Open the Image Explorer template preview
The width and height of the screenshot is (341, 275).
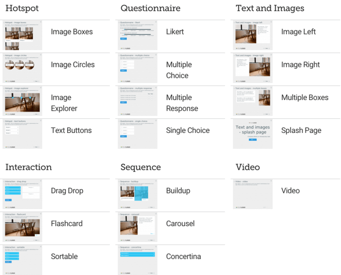[23, 101]
